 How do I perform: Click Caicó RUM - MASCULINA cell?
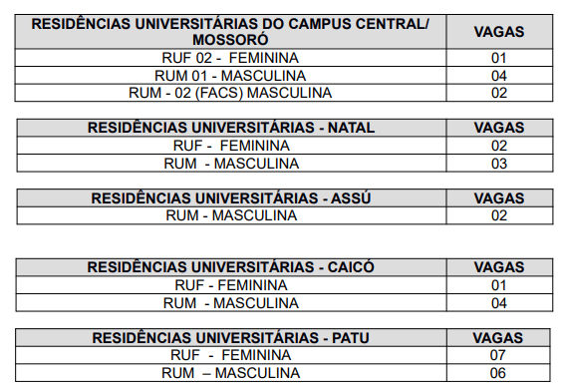pos(231,303)
